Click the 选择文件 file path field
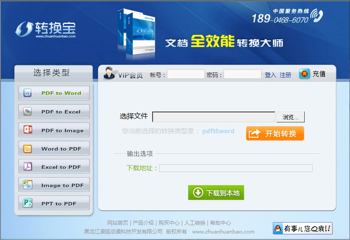Screen dimensions: 350x240 click(x=214, y=117)
